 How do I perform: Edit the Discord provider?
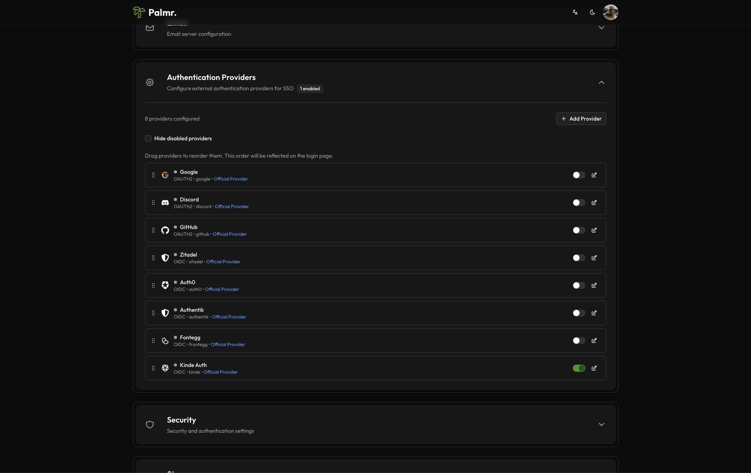pyautogui.click(x=594, y=203)
